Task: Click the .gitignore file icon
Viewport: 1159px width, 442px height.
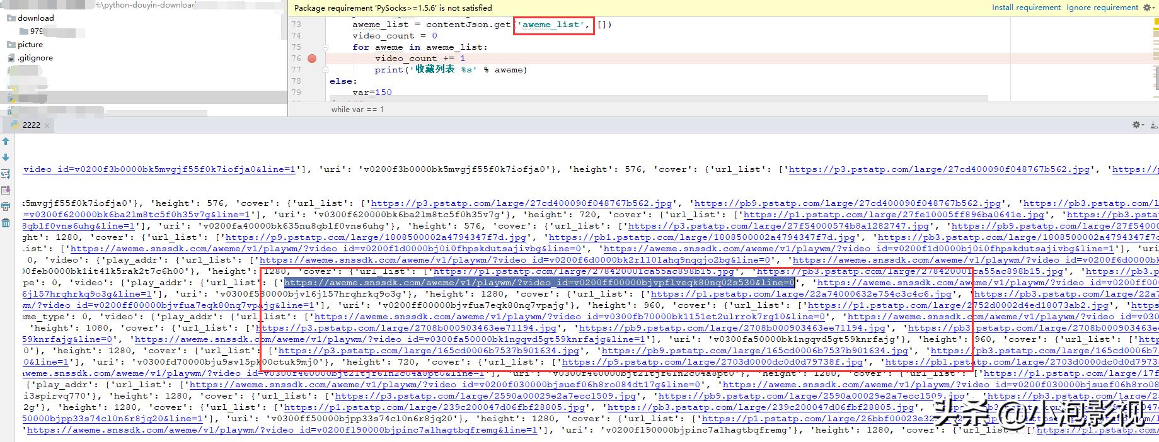Action: [11, 58]
